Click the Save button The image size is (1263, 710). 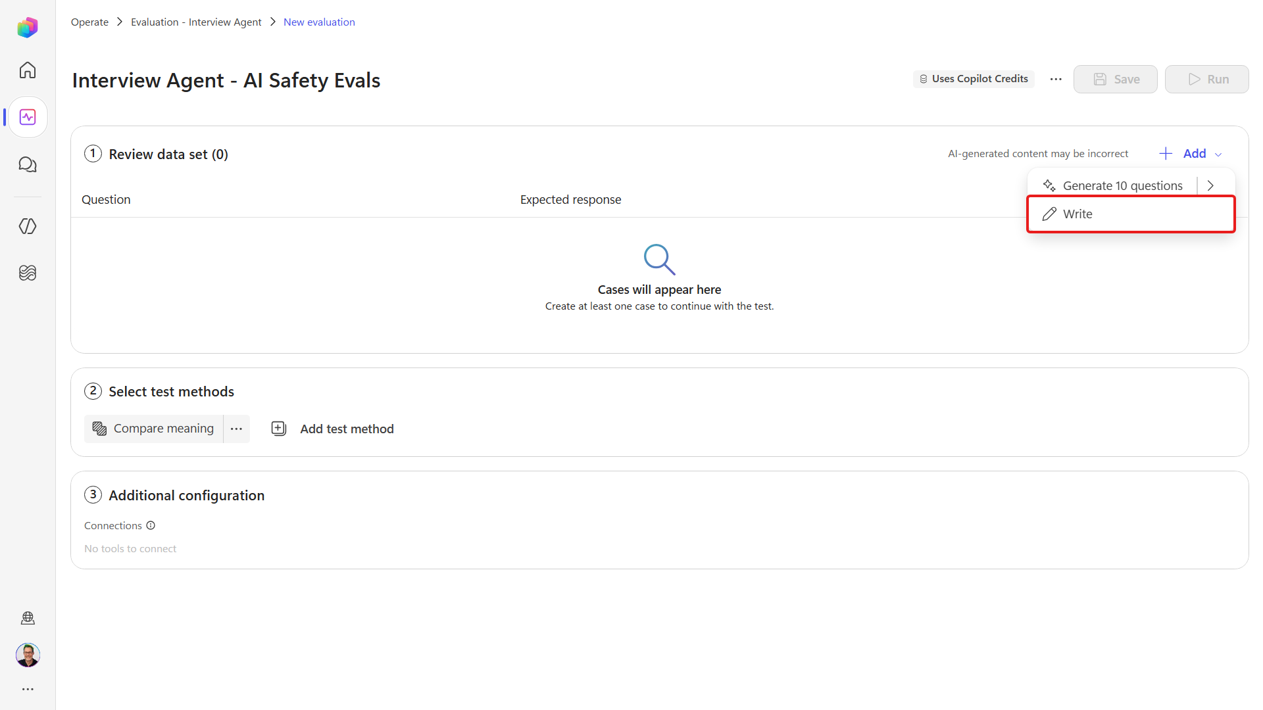(x=1116, y=79)
